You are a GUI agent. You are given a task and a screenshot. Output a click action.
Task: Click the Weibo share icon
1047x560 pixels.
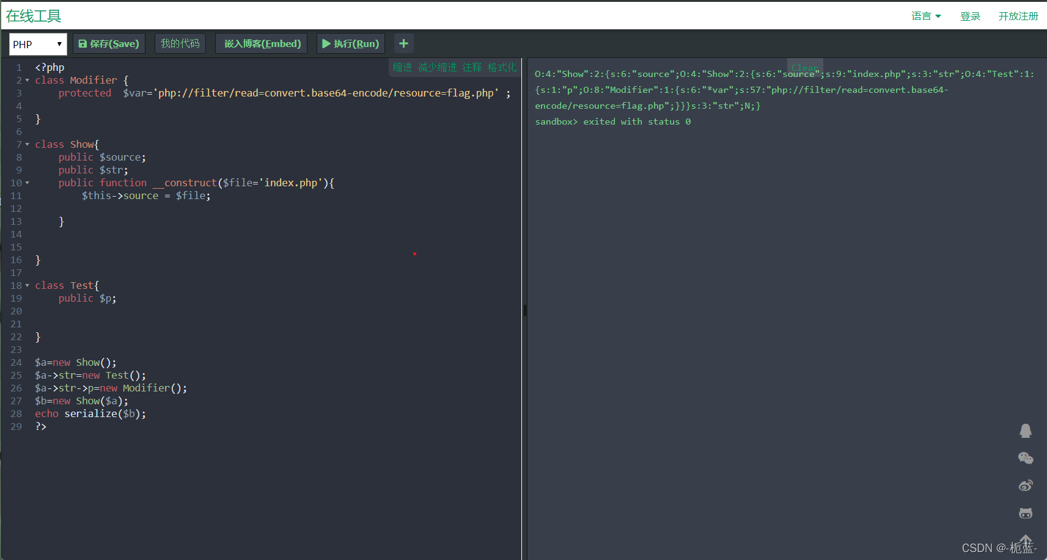(1026, 485)
